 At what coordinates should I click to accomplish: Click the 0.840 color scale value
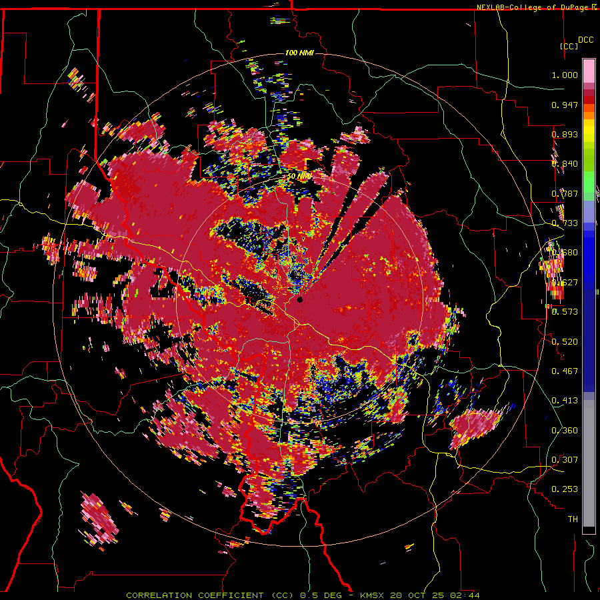[565, 164]
